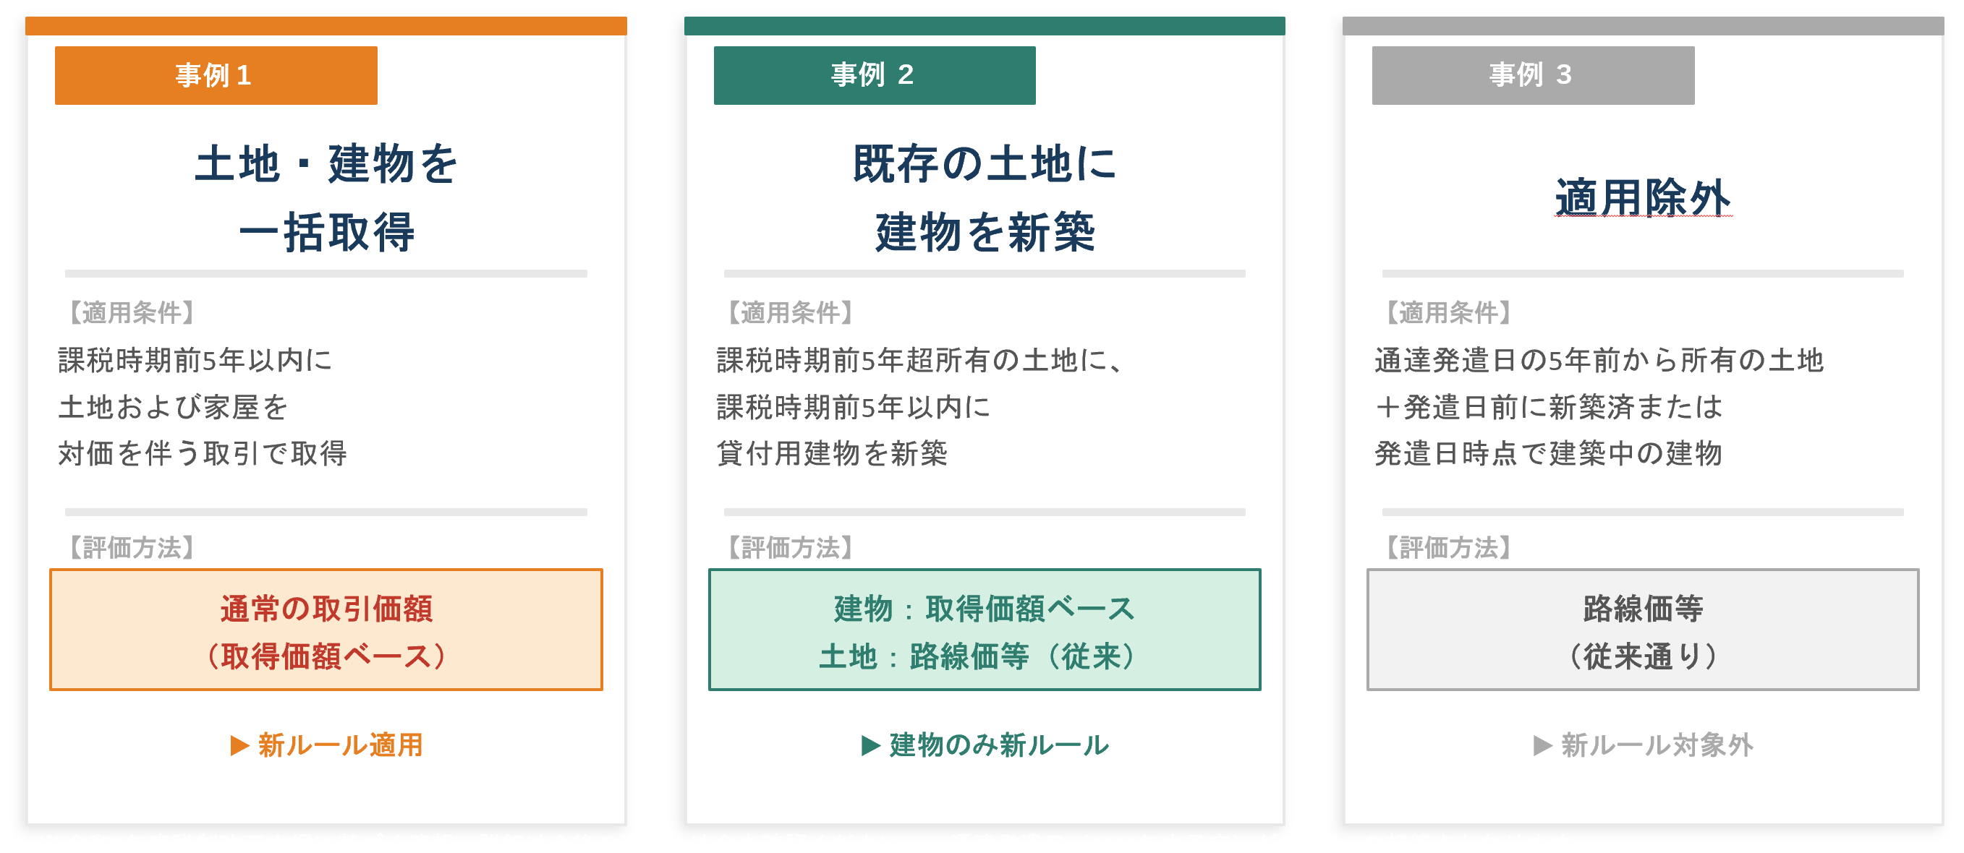Click 【評価方法】 label in the third card
The width and height of the screenshot is (1964, 853).
coord(1448,546)
